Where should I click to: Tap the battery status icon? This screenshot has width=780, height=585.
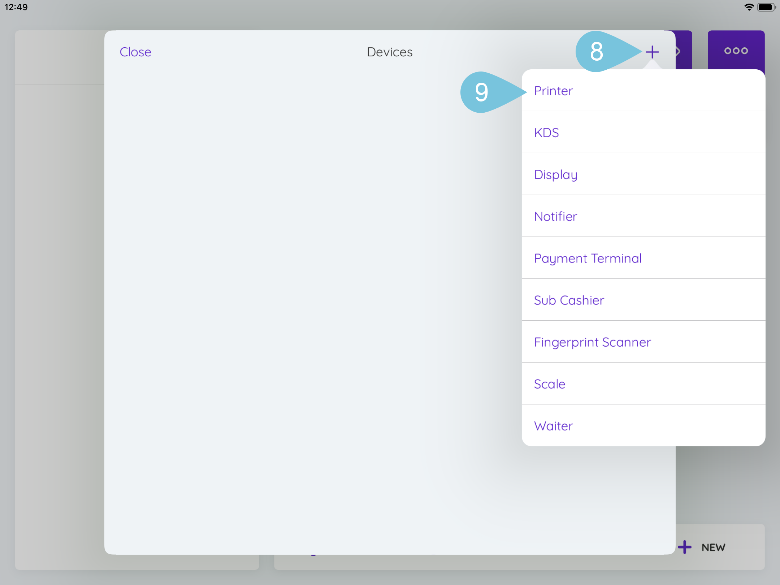click(766, 7)
